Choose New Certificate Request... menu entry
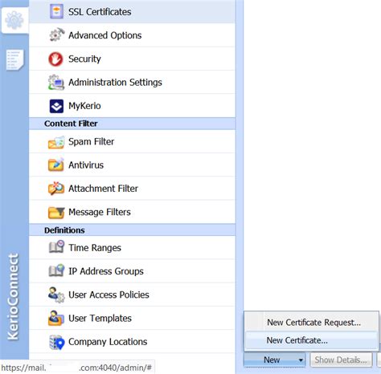381x374 pixels. click(x=312, y=323)
